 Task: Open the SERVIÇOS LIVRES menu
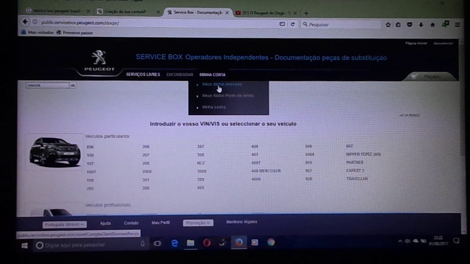(x=143, y=74)
